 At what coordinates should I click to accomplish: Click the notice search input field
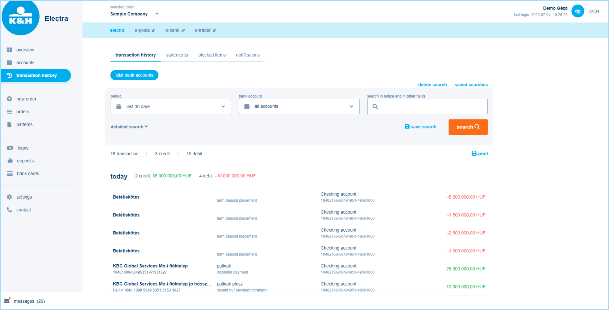427,106
